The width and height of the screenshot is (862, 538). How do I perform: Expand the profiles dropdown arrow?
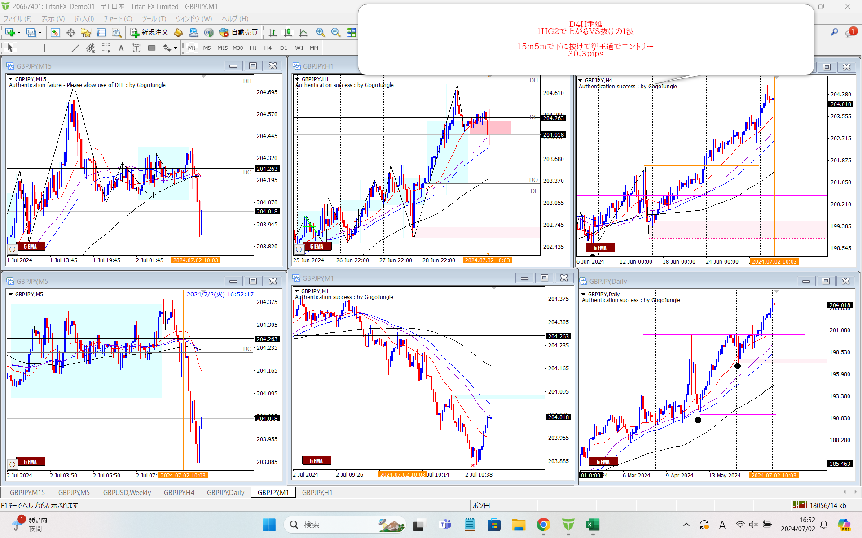pos(40,32)
